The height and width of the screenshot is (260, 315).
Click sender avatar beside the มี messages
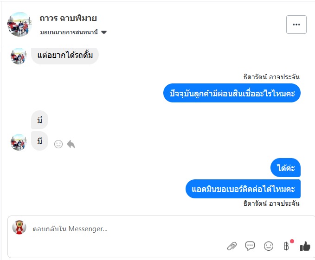coord(19,142)
